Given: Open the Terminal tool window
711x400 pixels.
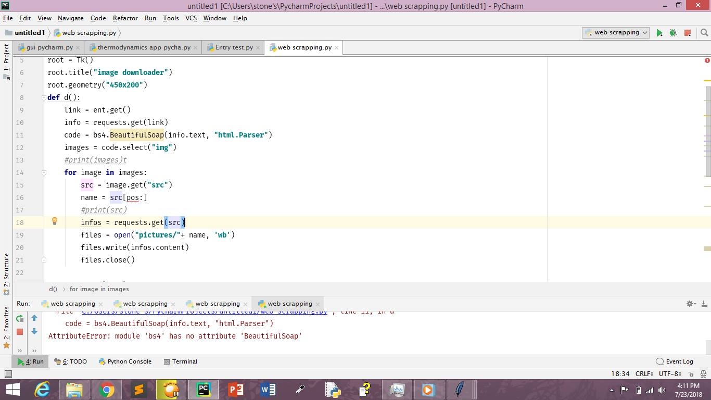Looking at the screenshot, I should (x=181, y=361).
